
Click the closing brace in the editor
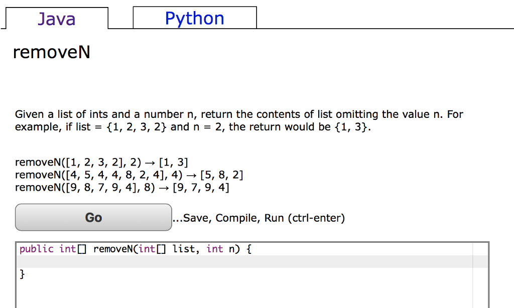(x=22, y=274)
